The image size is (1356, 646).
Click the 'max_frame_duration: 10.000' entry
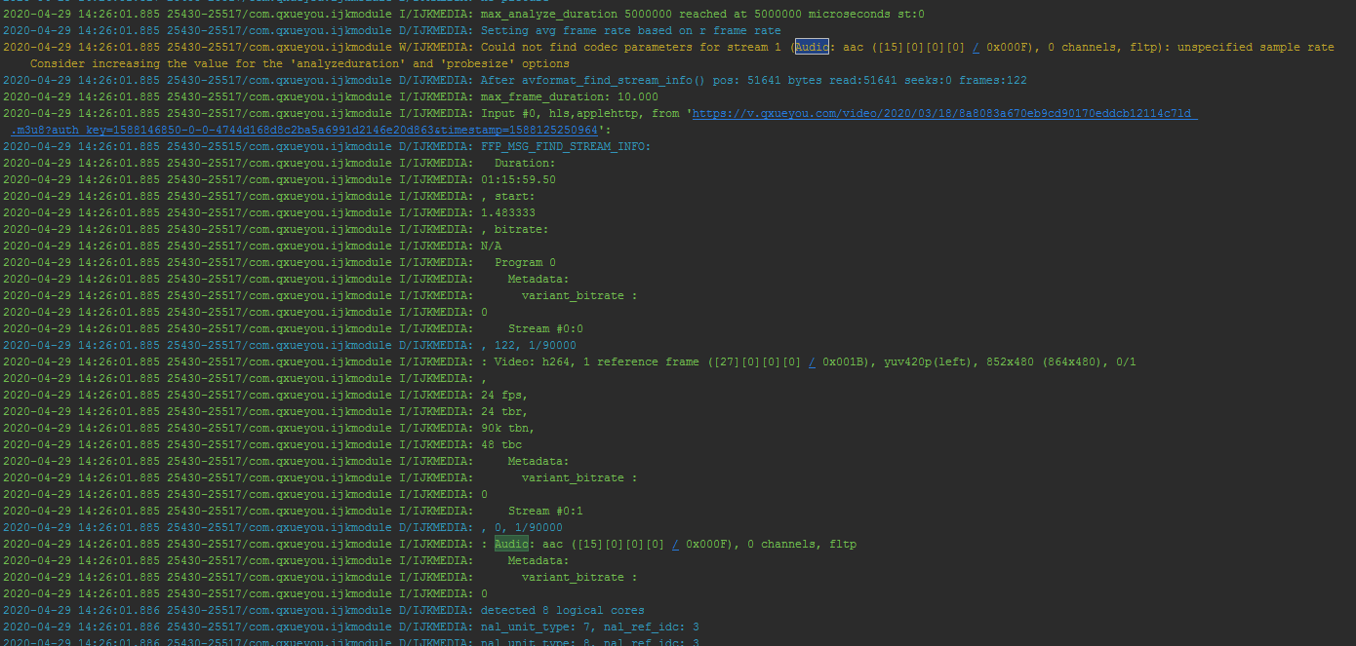tap(569, 96)
